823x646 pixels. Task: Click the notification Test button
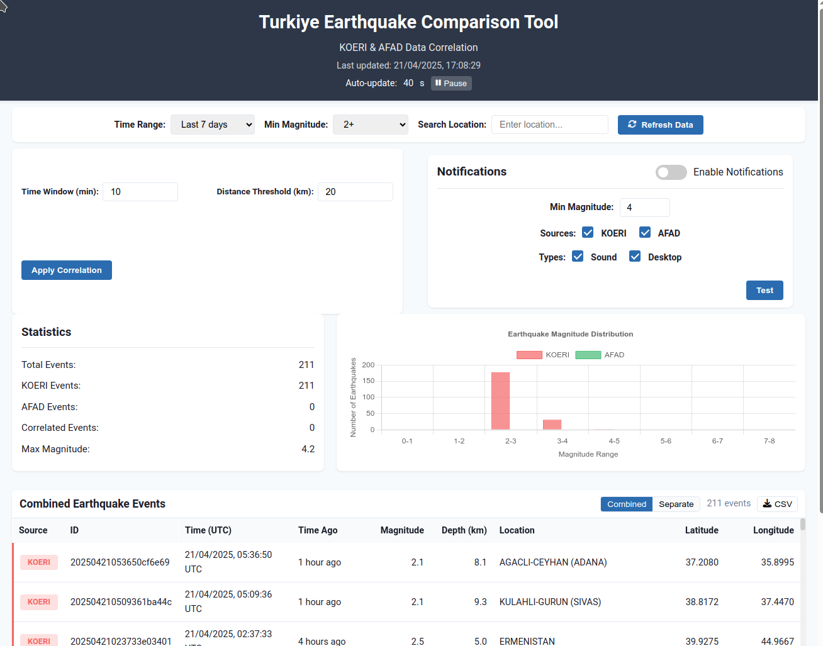(x=764, y=290)
